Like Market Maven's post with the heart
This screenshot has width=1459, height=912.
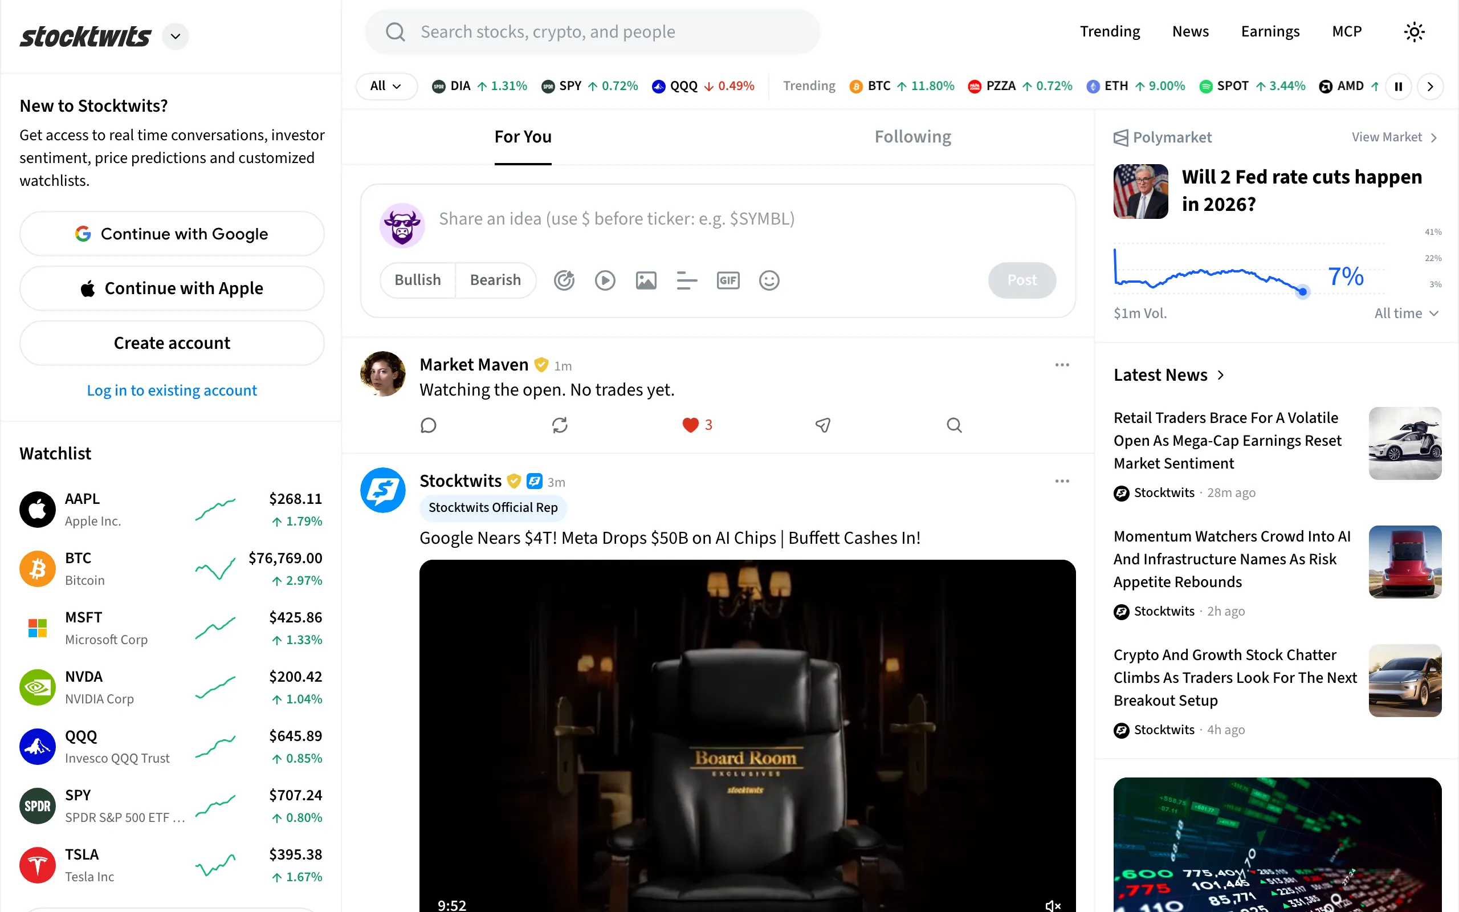tap(690, 425)
